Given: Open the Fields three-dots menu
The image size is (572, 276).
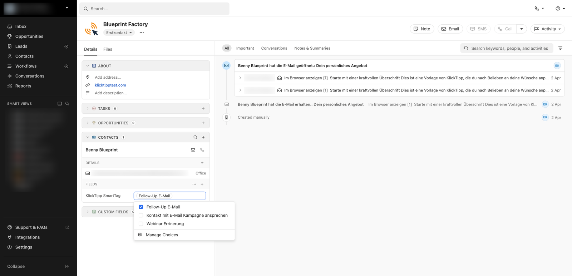Looking at the screenshot, I should [x=194, y=184].
